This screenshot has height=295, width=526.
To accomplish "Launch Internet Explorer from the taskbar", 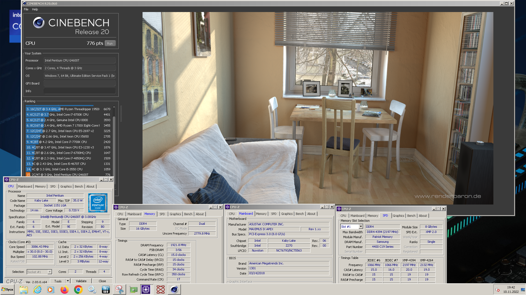I will (x=37, y=290).
